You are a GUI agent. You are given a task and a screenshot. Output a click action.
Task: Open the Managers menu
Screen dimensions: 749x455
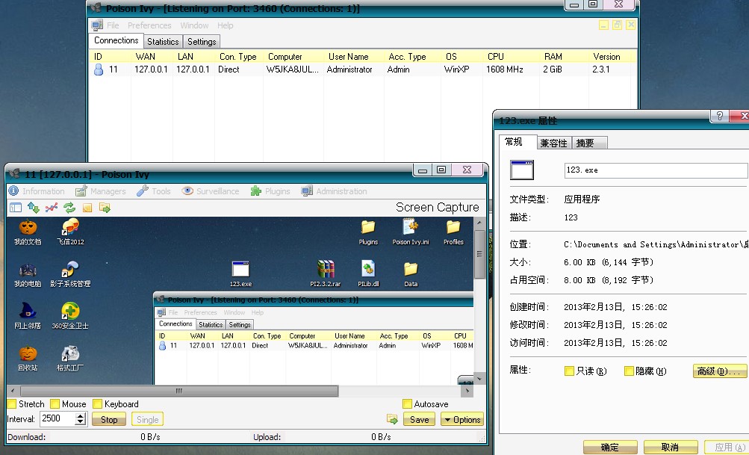(101, 191)
